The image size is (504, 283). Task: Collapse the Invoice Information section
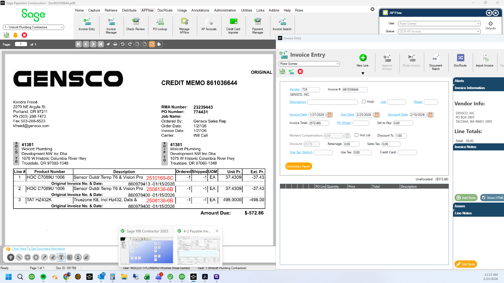478,88
